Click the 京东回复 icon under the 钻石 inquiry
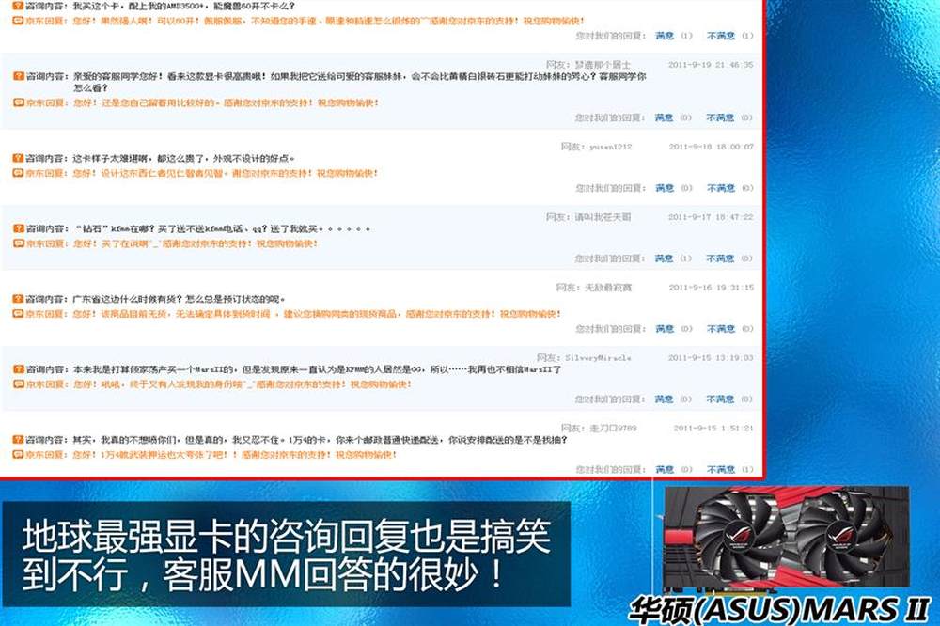This screenshot has width=940, height=626. pyautogui.click(x=18, y=243)
